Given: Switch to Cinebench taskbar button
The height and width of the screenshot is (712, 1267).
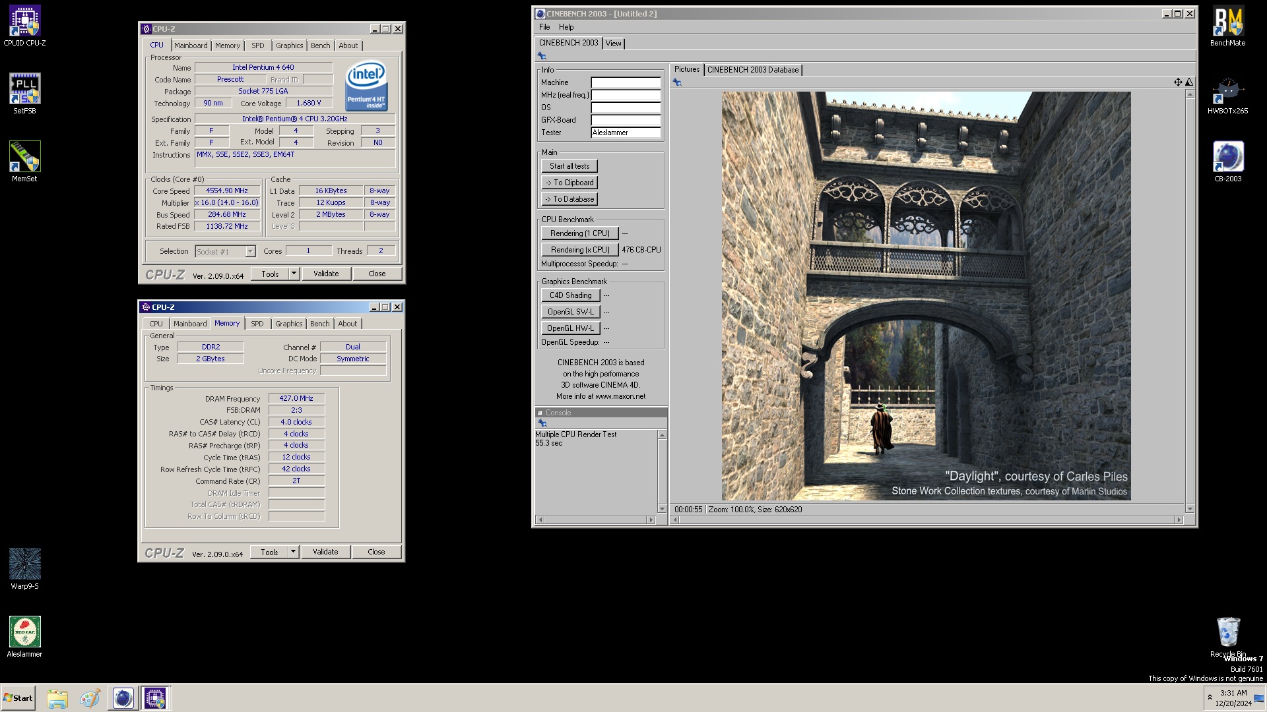Looking at the screenshot, I should [123, 698].
